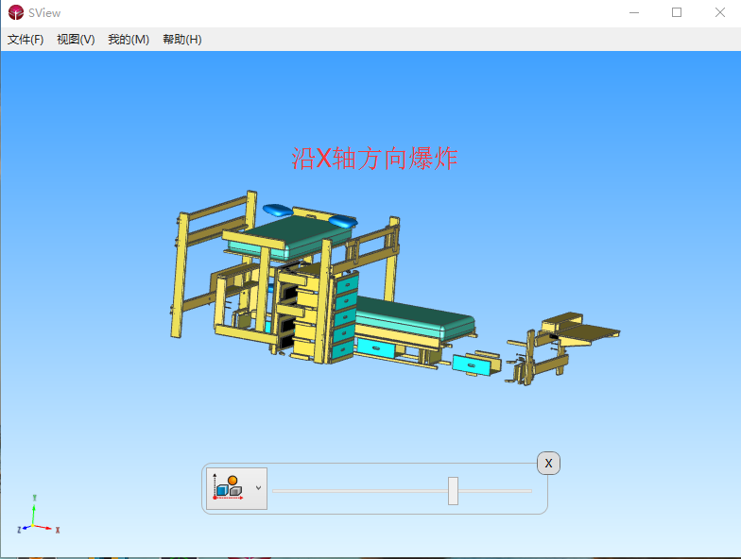Image resolution: width=741 pixels, height=559 pixels.
Task: Click the XYZ axis orientation indicator
Action: pyautogui.click(x=38, y=516)
